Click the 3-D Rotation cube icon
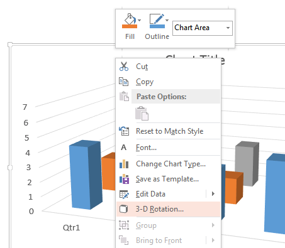 (x=124, y=209)
